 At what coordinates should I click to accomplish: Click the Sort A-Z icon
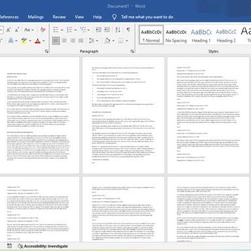tap(118, 29)
